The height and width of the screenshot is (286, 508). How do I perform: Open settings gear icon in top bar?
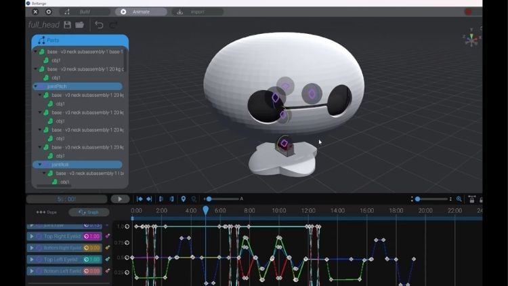(49, 12)
